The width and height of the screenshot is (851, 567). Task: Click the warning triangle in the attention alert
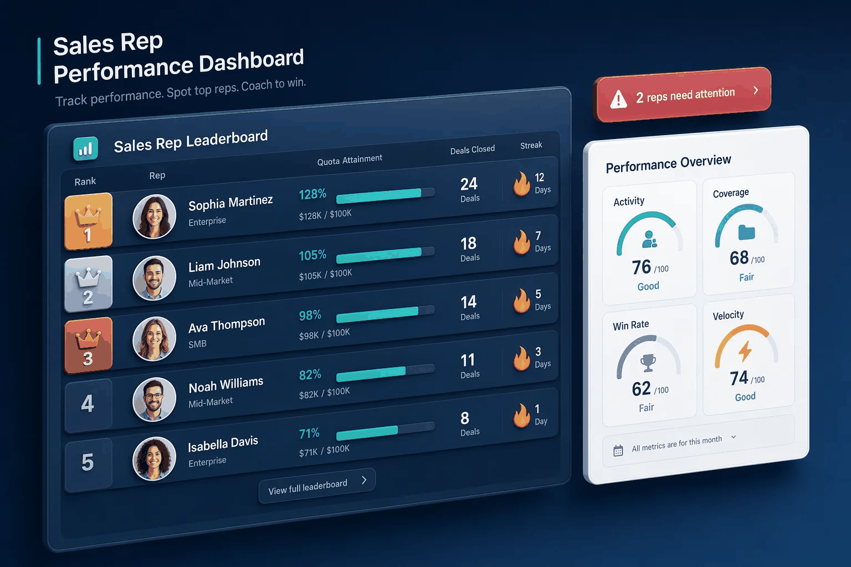pyautogui.click(x=618, y=99)
